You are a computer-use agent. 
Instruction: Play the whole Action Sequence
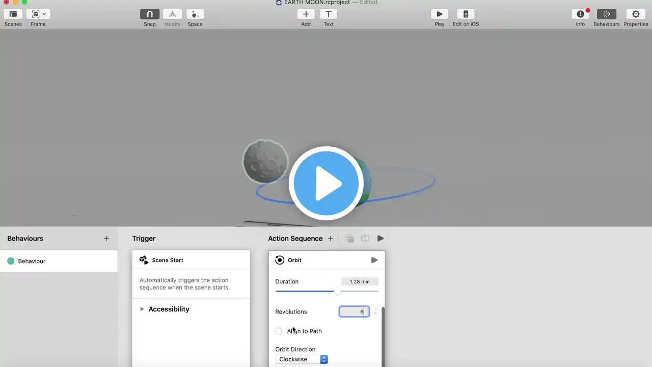tap(381, 238)
